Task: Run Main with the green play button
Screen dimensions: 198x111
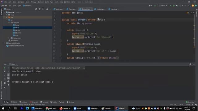Action: [x=170, y=6]
